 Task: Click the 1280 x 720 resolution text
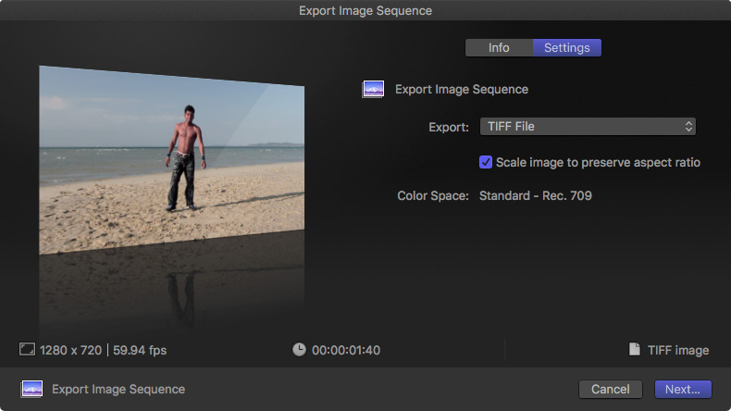coord(71,350)
